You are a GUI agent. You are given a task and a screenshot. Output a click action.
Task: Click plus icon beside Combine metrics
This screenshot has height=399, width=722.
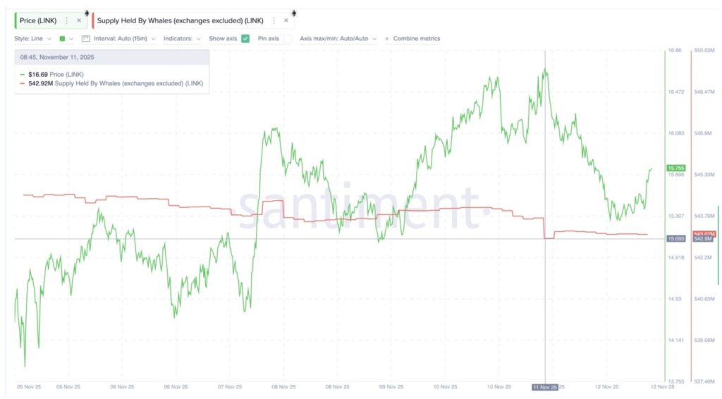click(x=386, y=39)
